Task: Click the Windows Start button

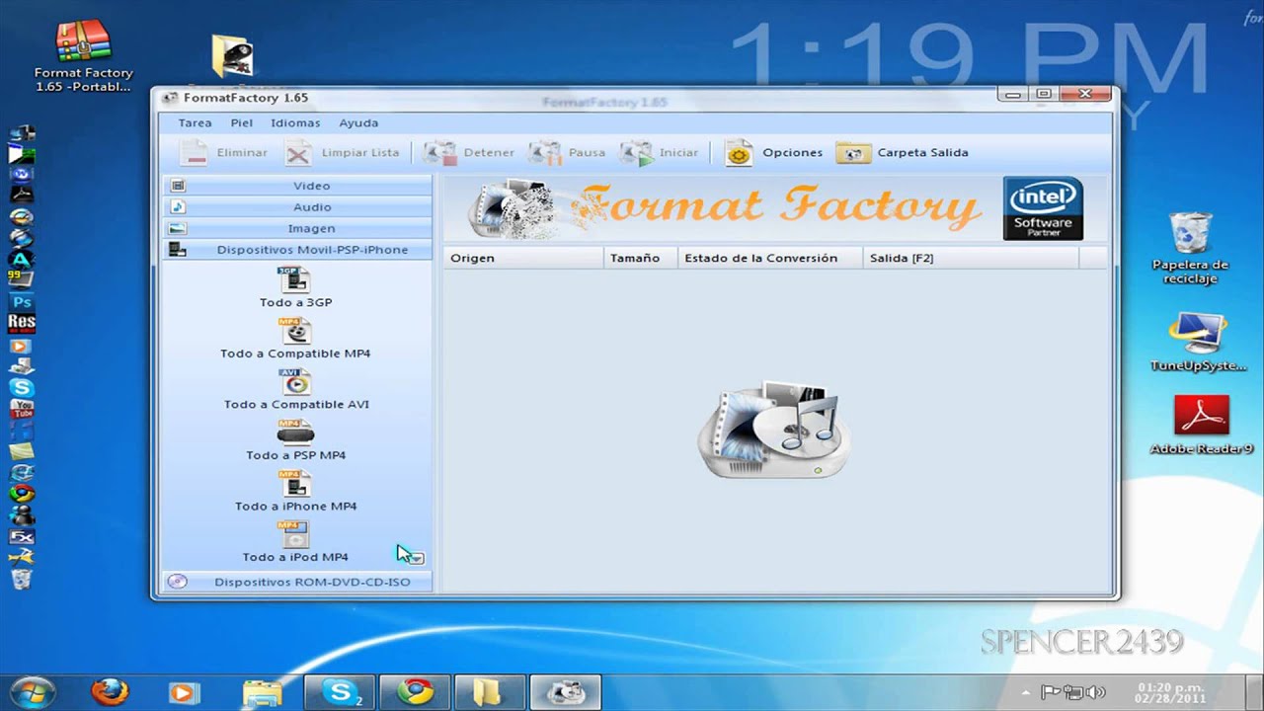Action: coord(32,692)
